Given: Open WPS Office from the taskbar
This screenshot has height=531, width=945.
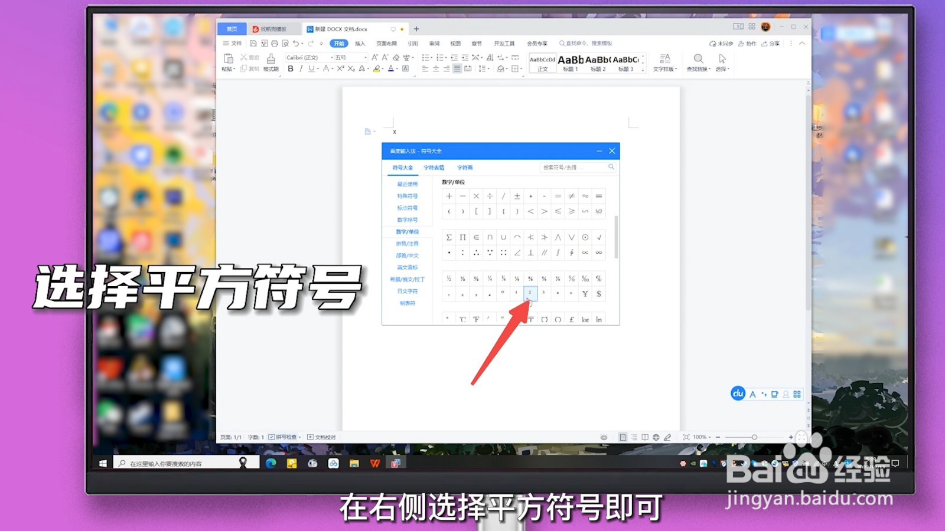Looking at the screenshot, I should (x=374, y=464).
